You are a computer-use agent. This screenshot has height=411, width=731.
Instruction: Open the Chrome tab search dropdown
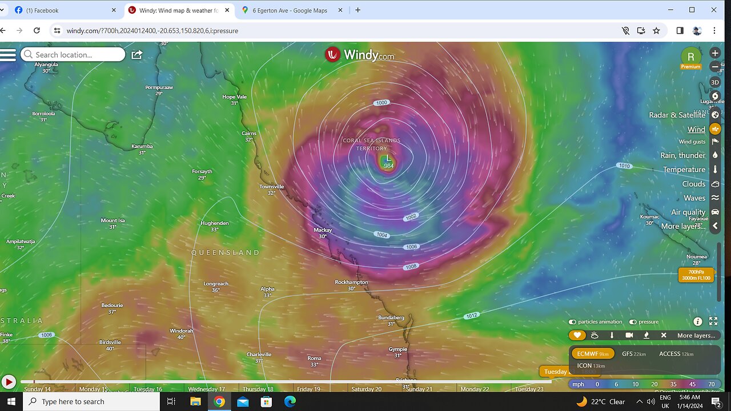(3, 10)
